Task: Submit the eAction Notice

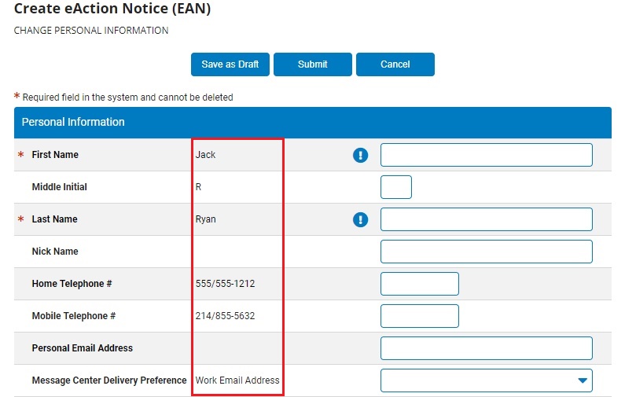Action: [312, 64]
